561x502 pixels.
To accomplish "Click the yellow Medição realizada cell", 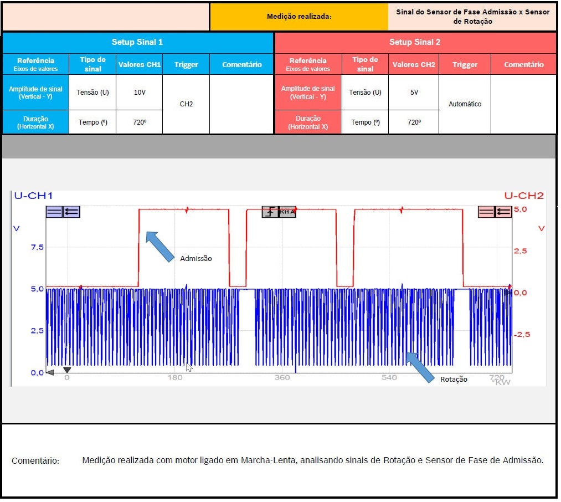I will click(299, 17).
